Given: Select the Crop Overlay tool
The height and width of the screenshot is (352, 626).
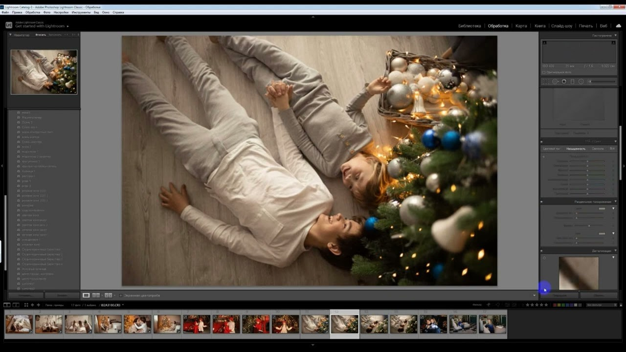Looking at the screenshot, I should [547, 82].
